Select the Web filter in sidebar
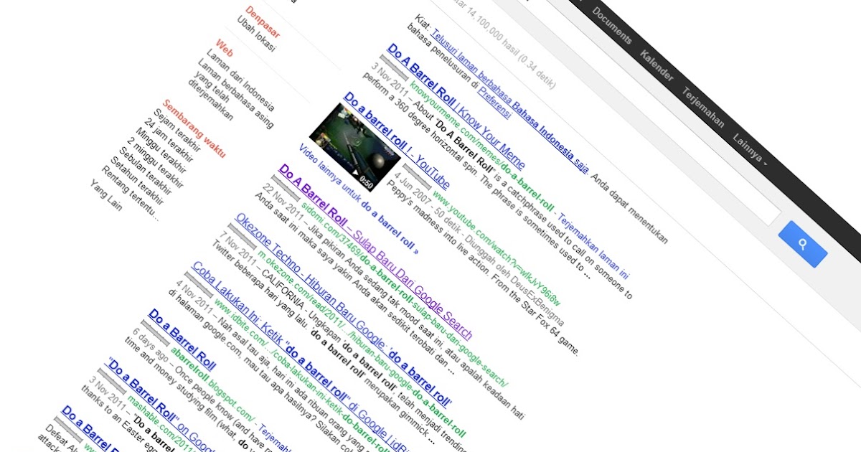 tap(225, 48)
